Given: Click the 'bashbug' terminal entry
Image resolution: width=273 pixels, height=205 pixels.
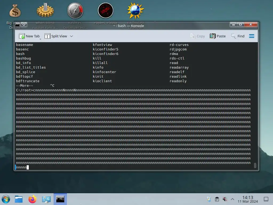Looking at the screenshot, I should pyautogui.click(x=23, y=58).
